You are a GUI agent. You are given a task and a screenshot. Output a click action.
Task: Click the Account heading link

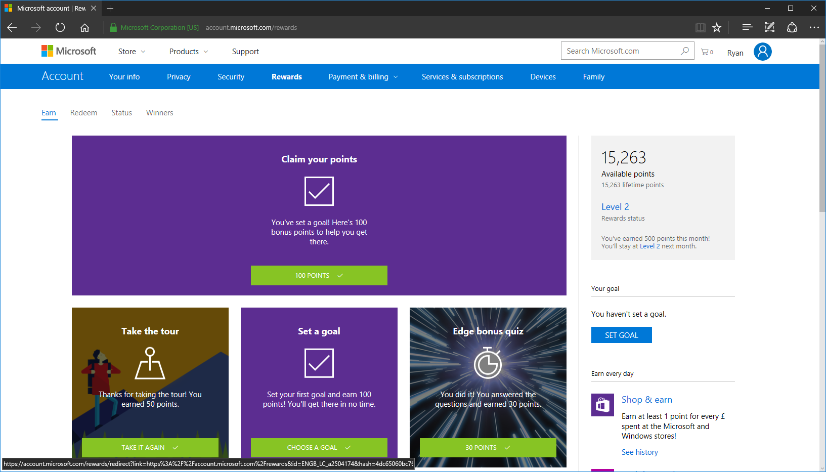tap(63, 76)
